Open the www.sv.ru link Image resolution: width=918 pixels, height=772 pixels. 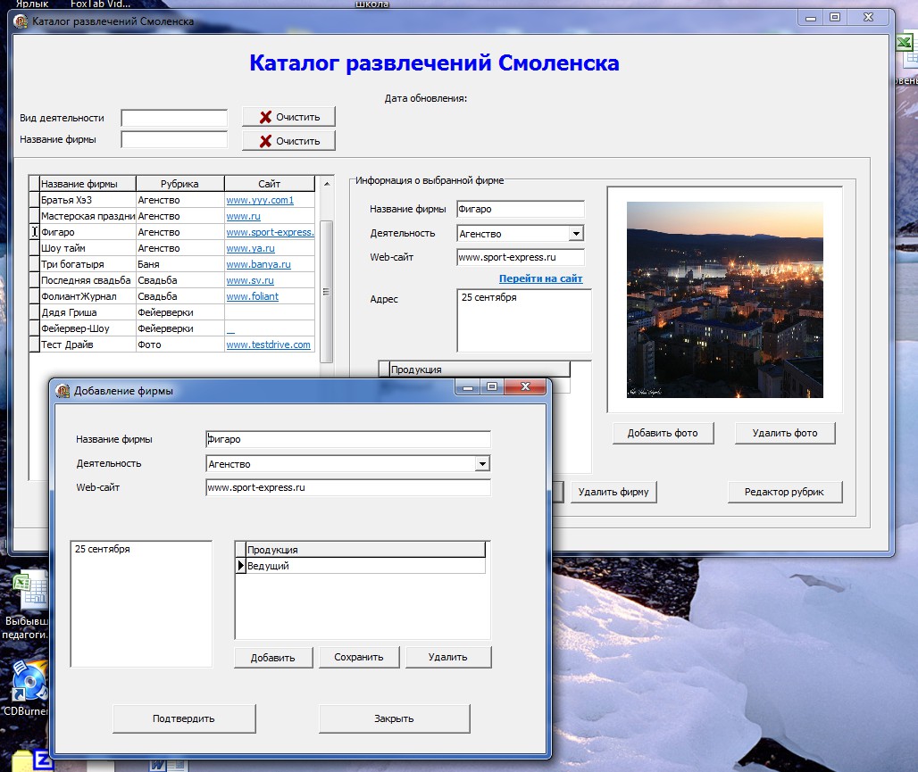[249, 280]
